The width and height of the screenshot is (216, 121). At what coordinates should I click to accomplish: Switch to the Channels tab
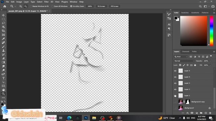point(186,51)
